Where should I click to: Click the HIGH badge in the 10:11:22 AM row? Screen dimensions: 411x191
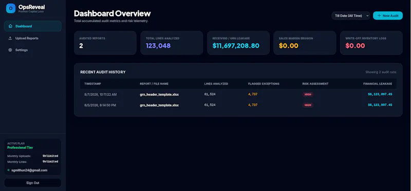pos(308,94)
